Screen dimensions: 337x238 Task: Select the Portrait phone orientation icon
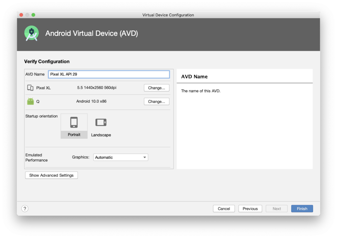click(74, 122)
